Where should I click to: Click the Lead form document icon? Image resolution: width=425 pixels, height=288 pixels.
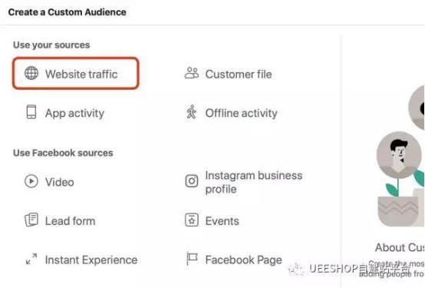(x=31, y=220)
